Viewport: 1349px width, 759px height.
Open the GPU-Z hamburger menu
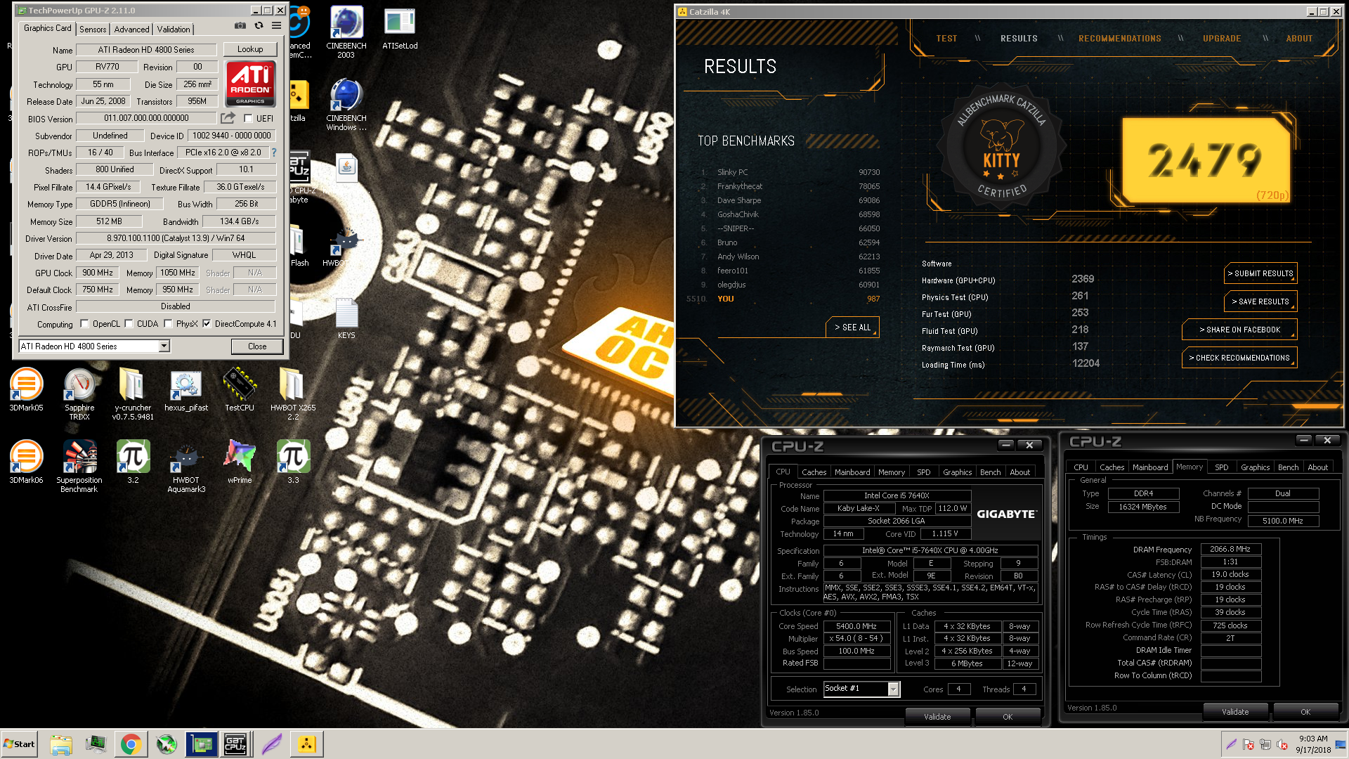click(277, 26)
